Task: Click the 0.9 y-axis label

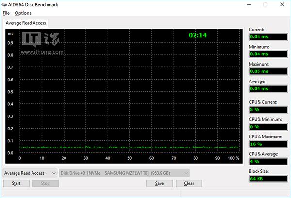Action: pyautogui.click(x=10, y=43)
